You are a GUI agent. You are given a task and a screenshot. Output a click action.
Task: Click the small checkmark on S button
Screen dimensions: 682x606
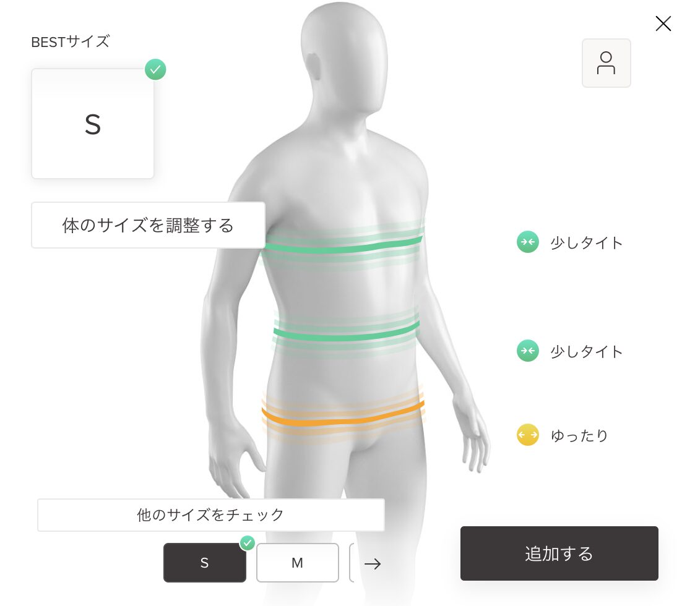[x=248, y=543]
